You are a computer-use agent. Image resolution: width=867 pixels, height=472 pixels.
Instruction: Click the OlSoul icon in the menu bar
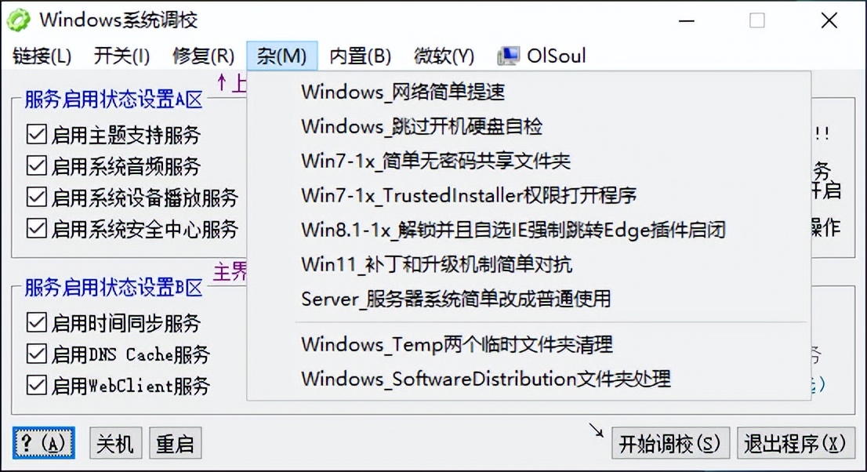point(509,55)
